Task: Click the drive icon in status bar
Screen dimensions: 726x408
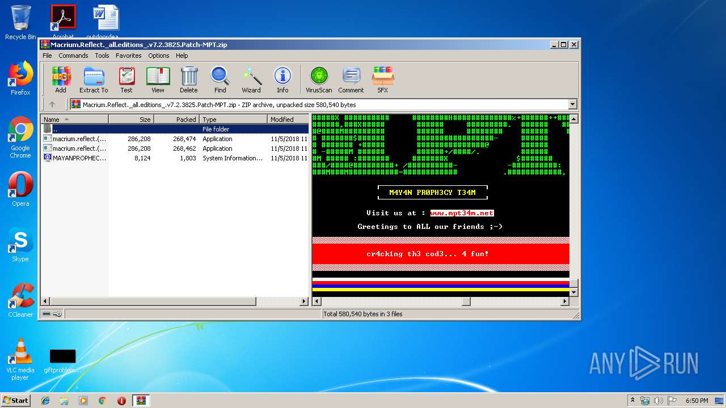Action: 47,314
